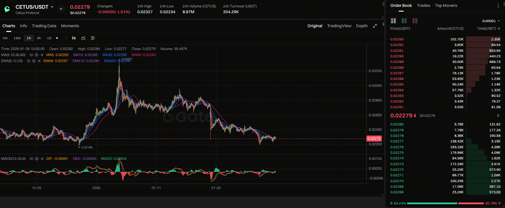Open the 0.00001 price precision dropdown
This screenshot has height=208, width=505.
(x=491, y=21)
